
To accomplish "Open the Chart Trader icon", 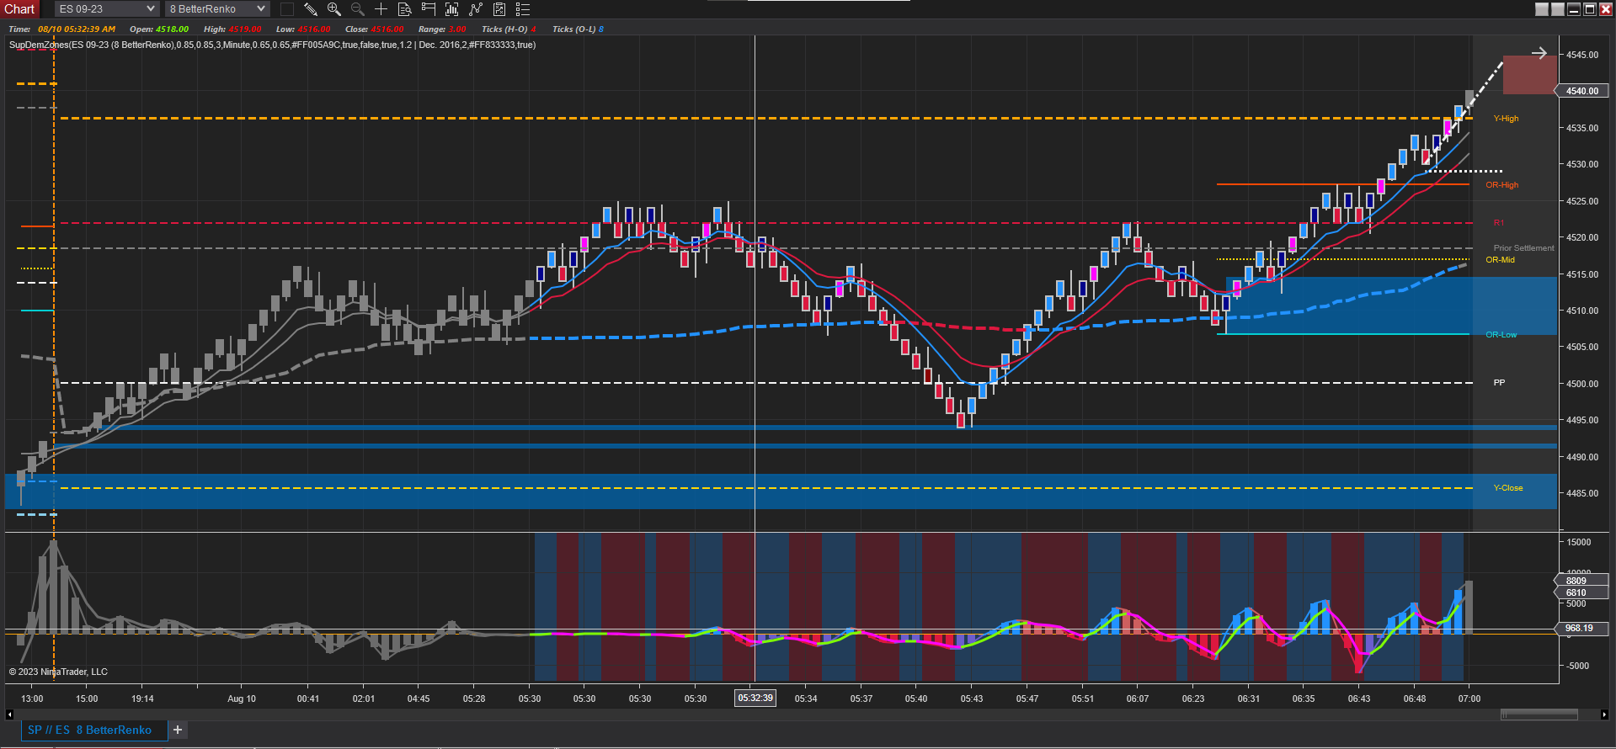I will [428, 9].
